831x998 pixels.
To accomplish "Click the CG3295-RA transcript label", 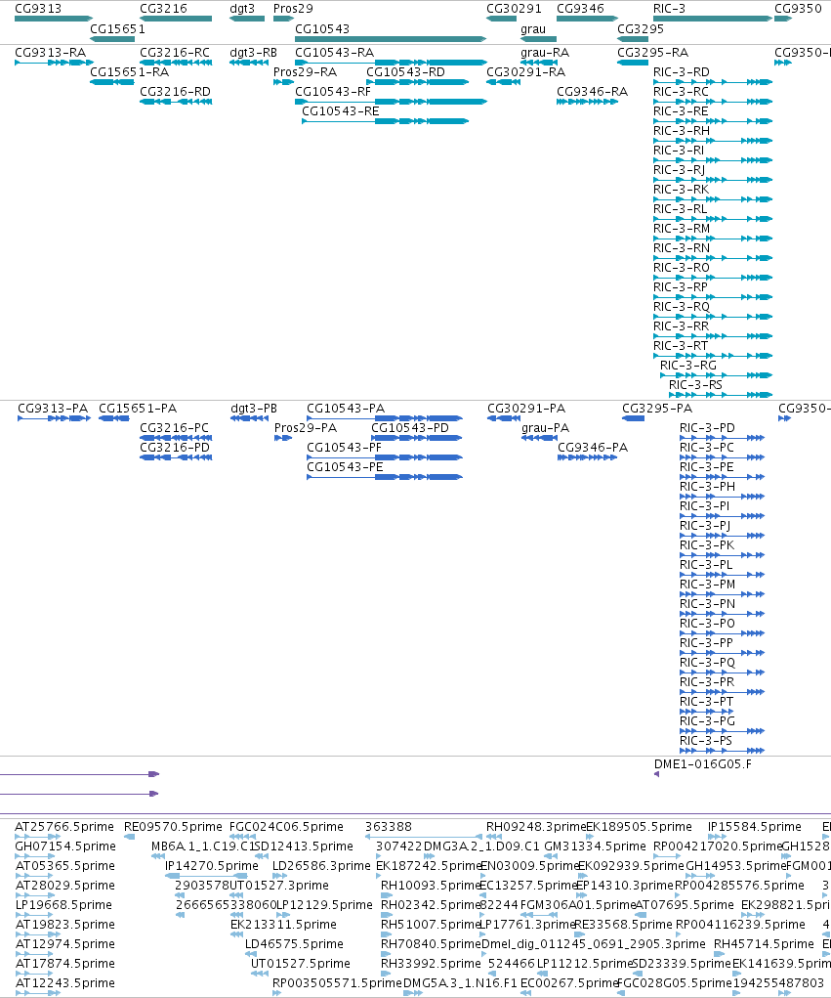I will (653, 52).
